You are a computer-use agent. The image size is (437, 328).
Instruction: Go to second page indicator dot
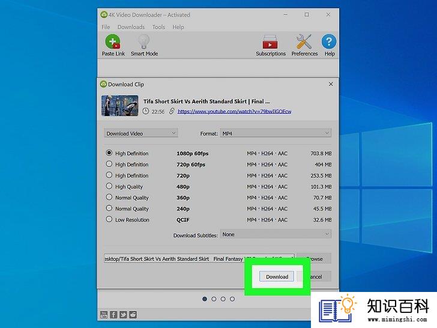(214, 299)
